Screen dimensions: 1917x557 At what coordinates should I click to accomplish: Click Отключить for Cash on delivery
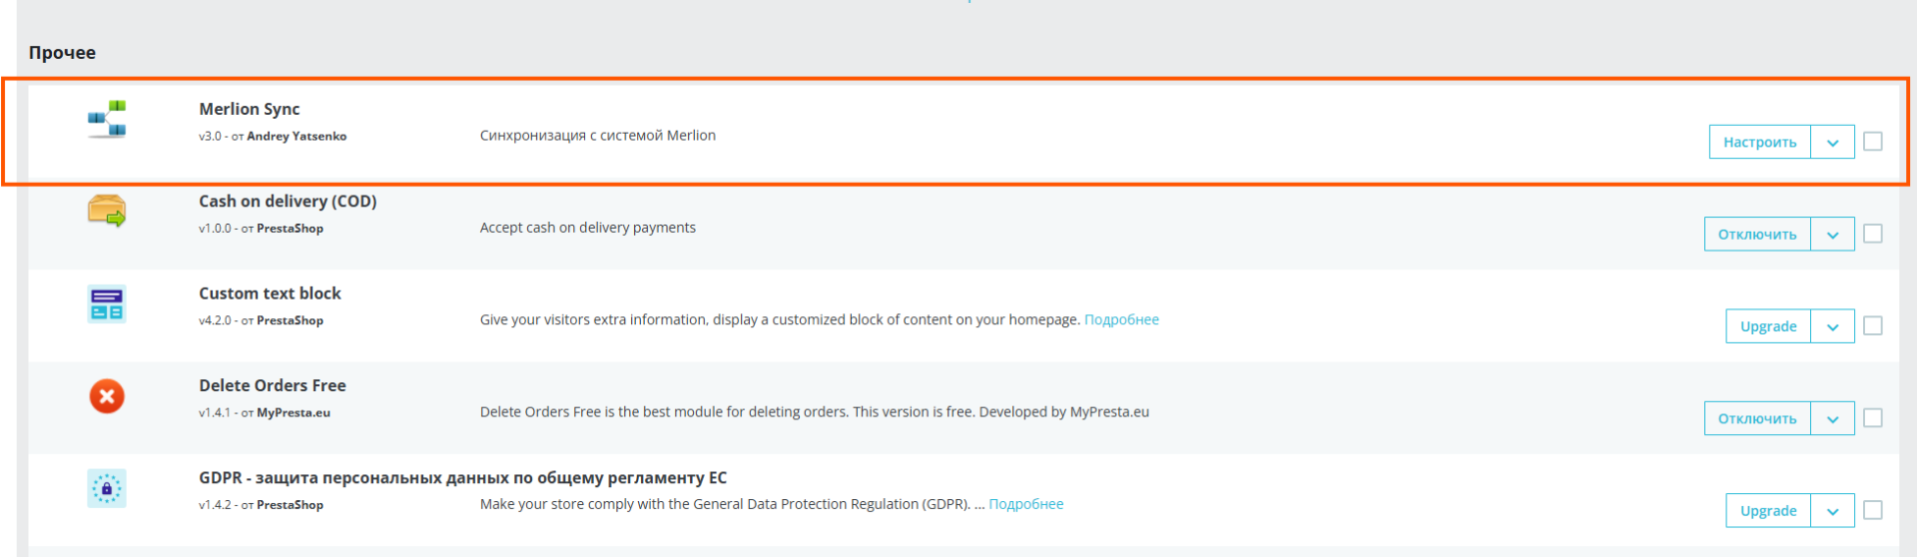point(1757,234)
